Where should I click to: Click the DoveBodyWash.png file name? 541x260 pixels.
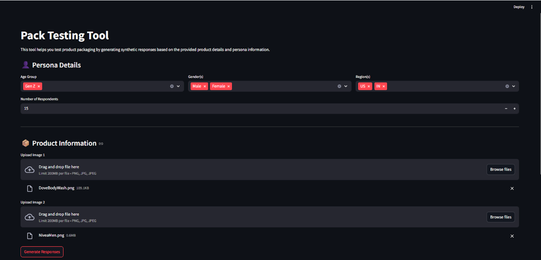(56, 188)
